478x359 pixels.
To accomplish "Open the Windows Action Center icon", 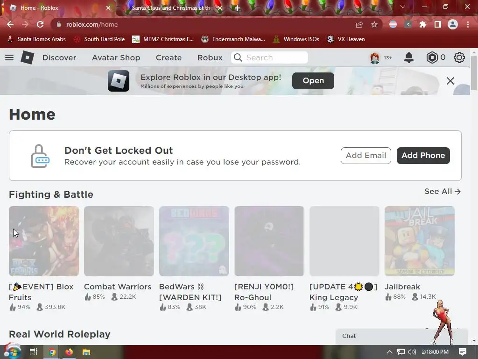I will click(x=463, y=352).
